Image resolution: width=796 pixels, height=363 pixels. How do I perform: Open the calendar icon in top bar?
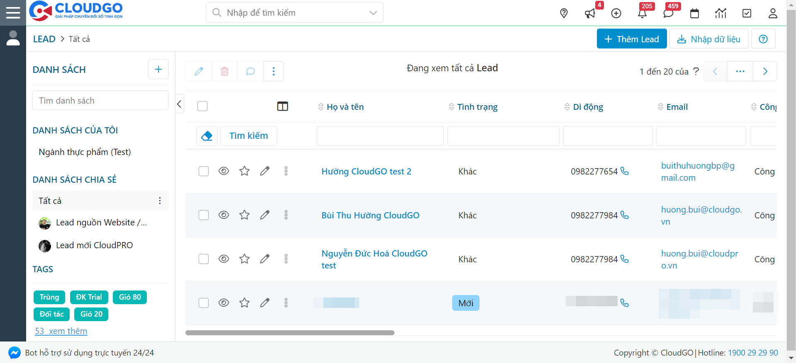694,13
